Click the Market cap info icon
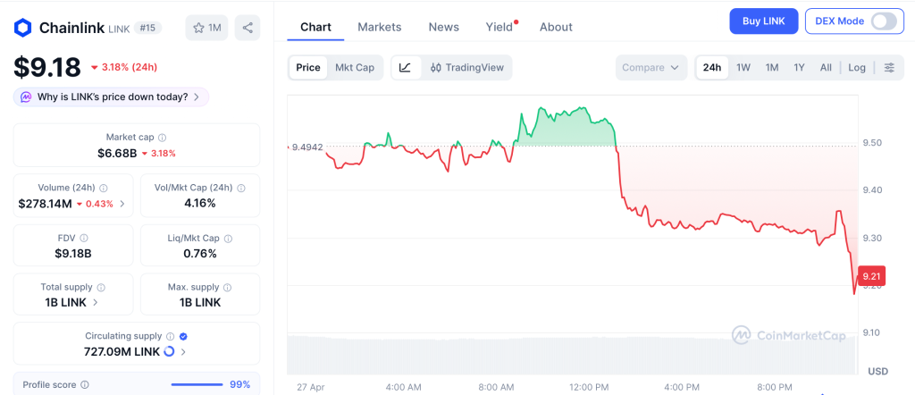The height and width of the screenshot is (395, 915). (162, 138)
